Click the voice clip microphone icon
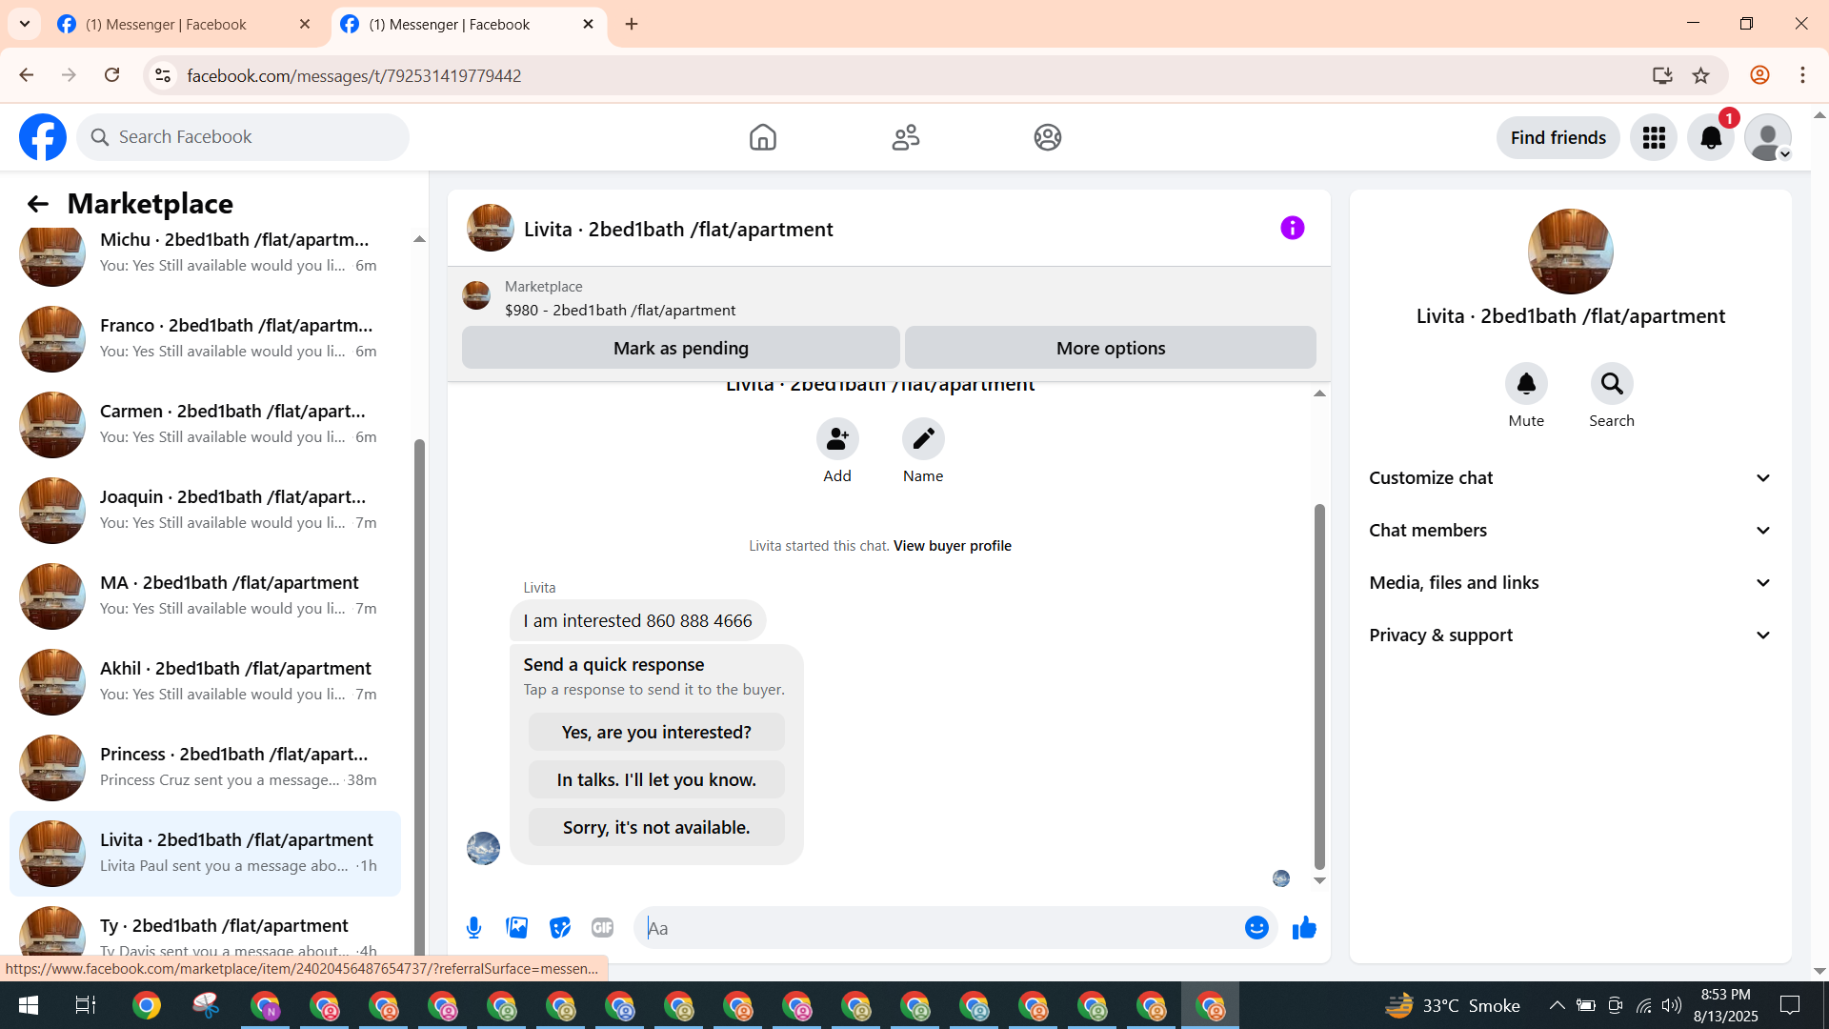Image resolution: width=1829 pixels, height=1029 pixels. tap(473, 928)
